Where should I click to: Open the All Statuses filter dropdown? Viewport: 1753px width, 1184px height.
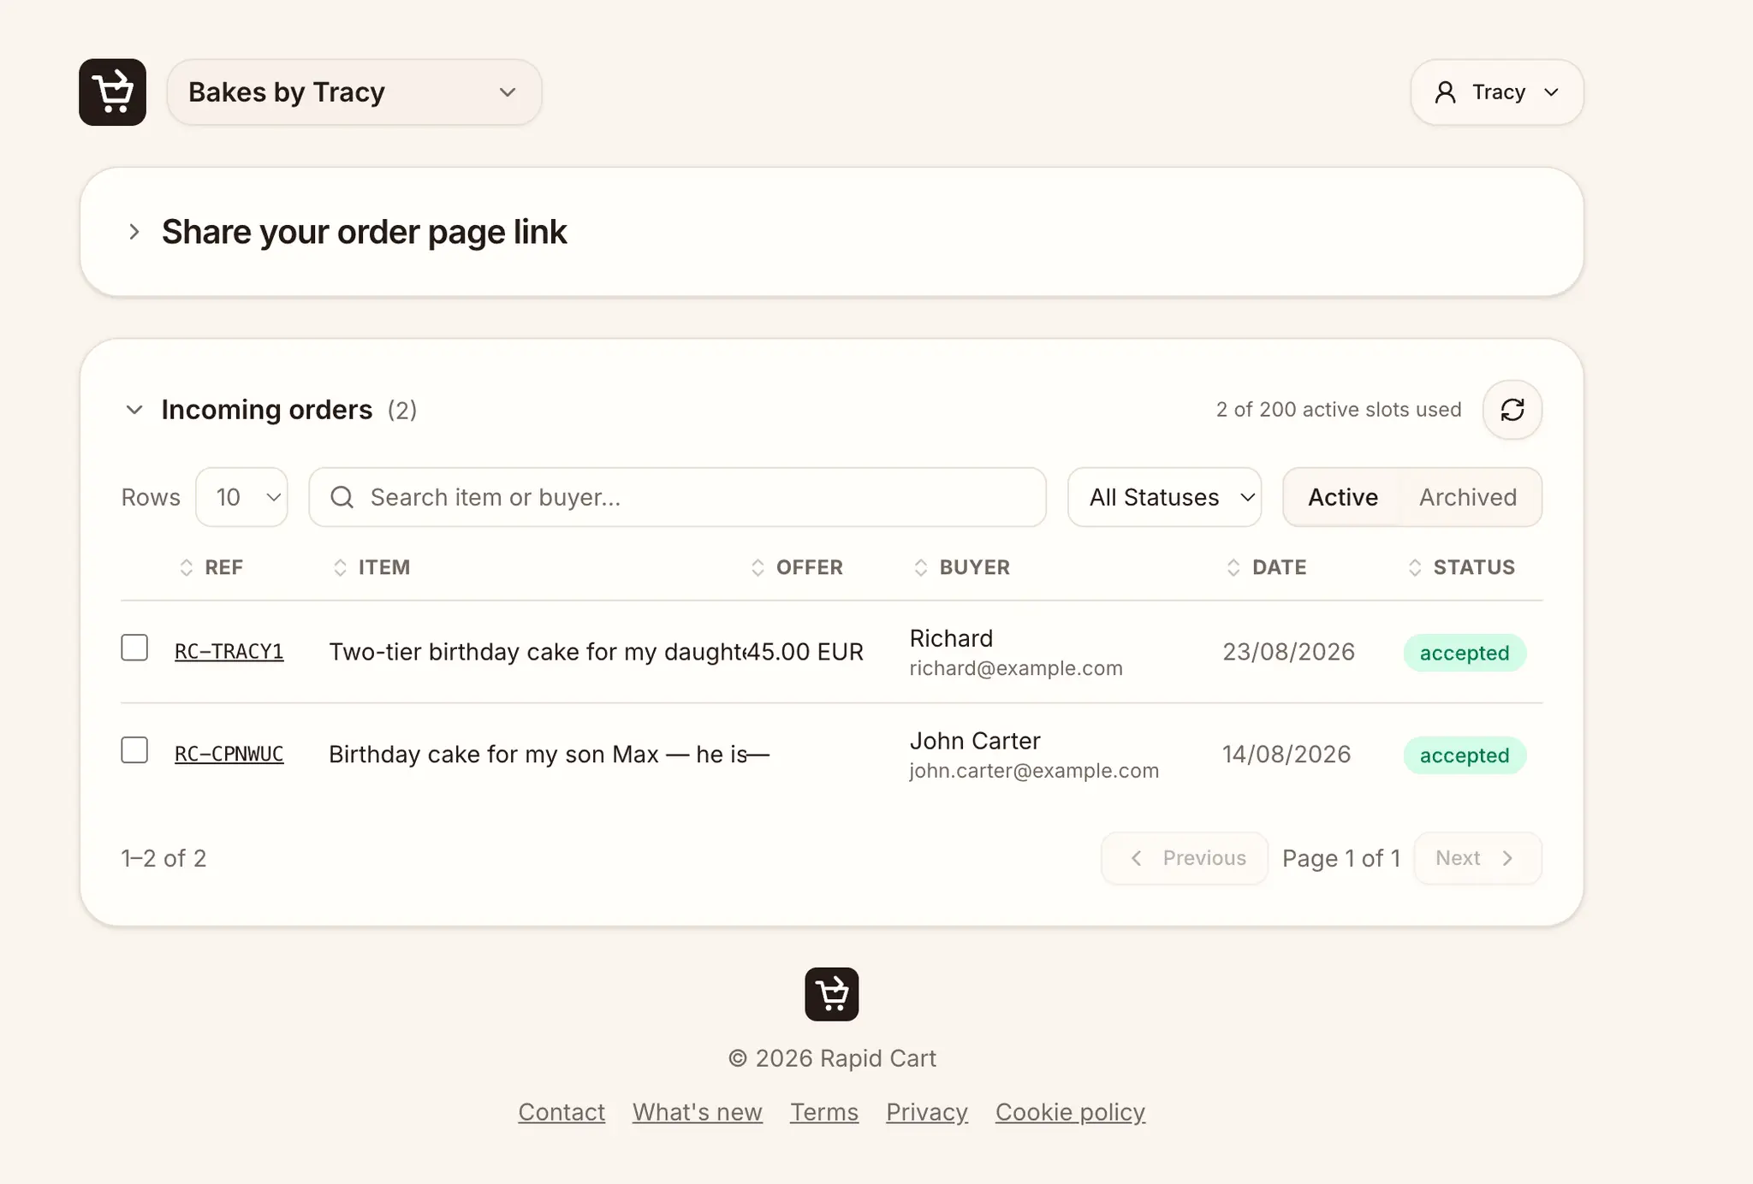click(1165, 497)
